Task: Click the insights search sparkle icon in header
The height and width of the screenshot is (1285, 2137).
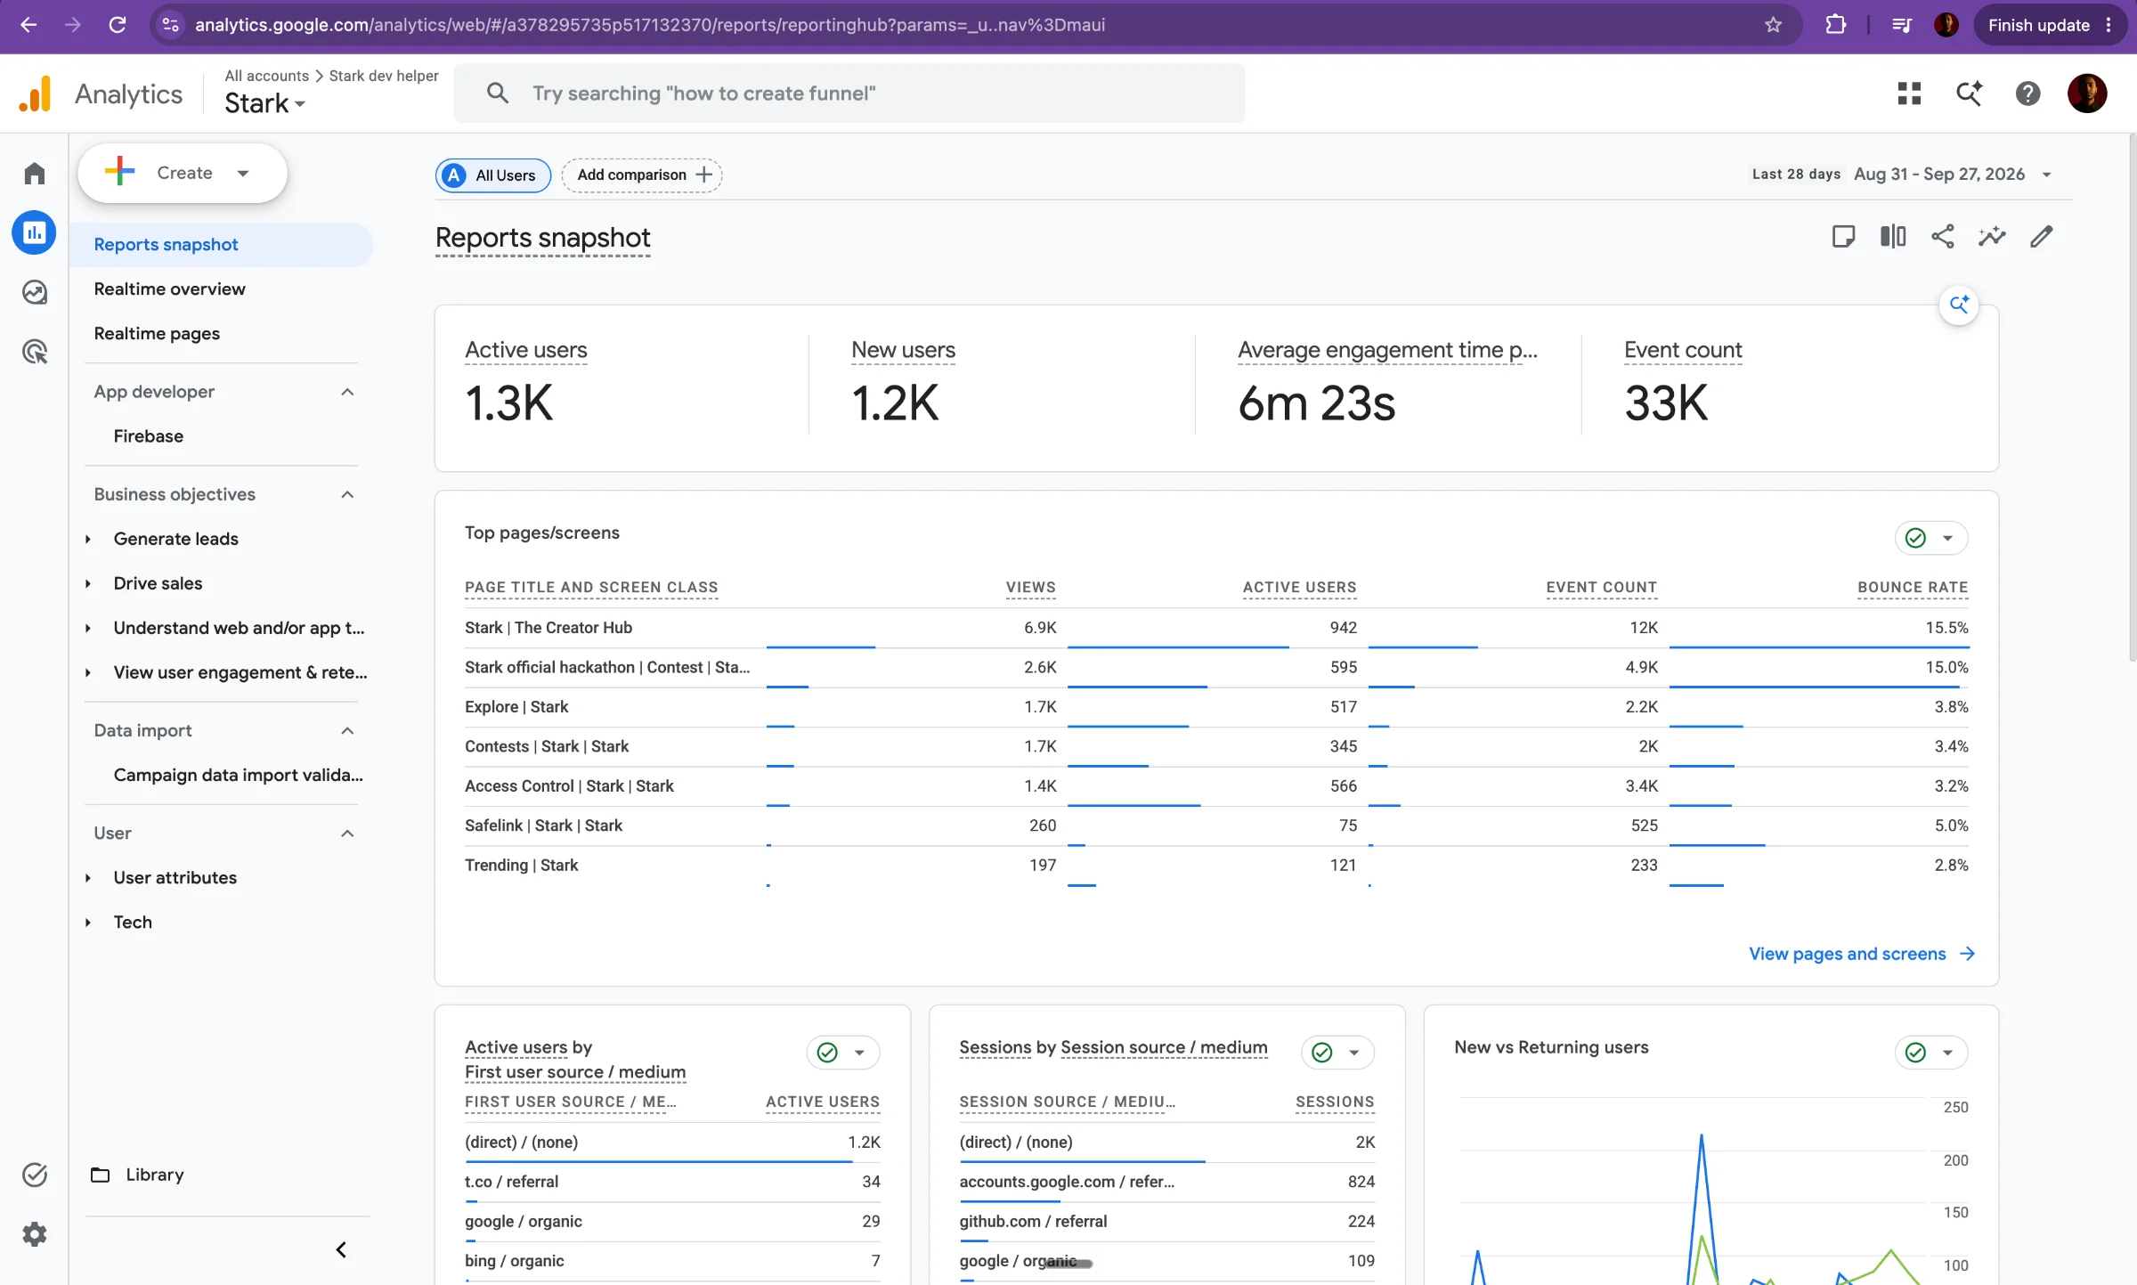Action: (1969, 94)
